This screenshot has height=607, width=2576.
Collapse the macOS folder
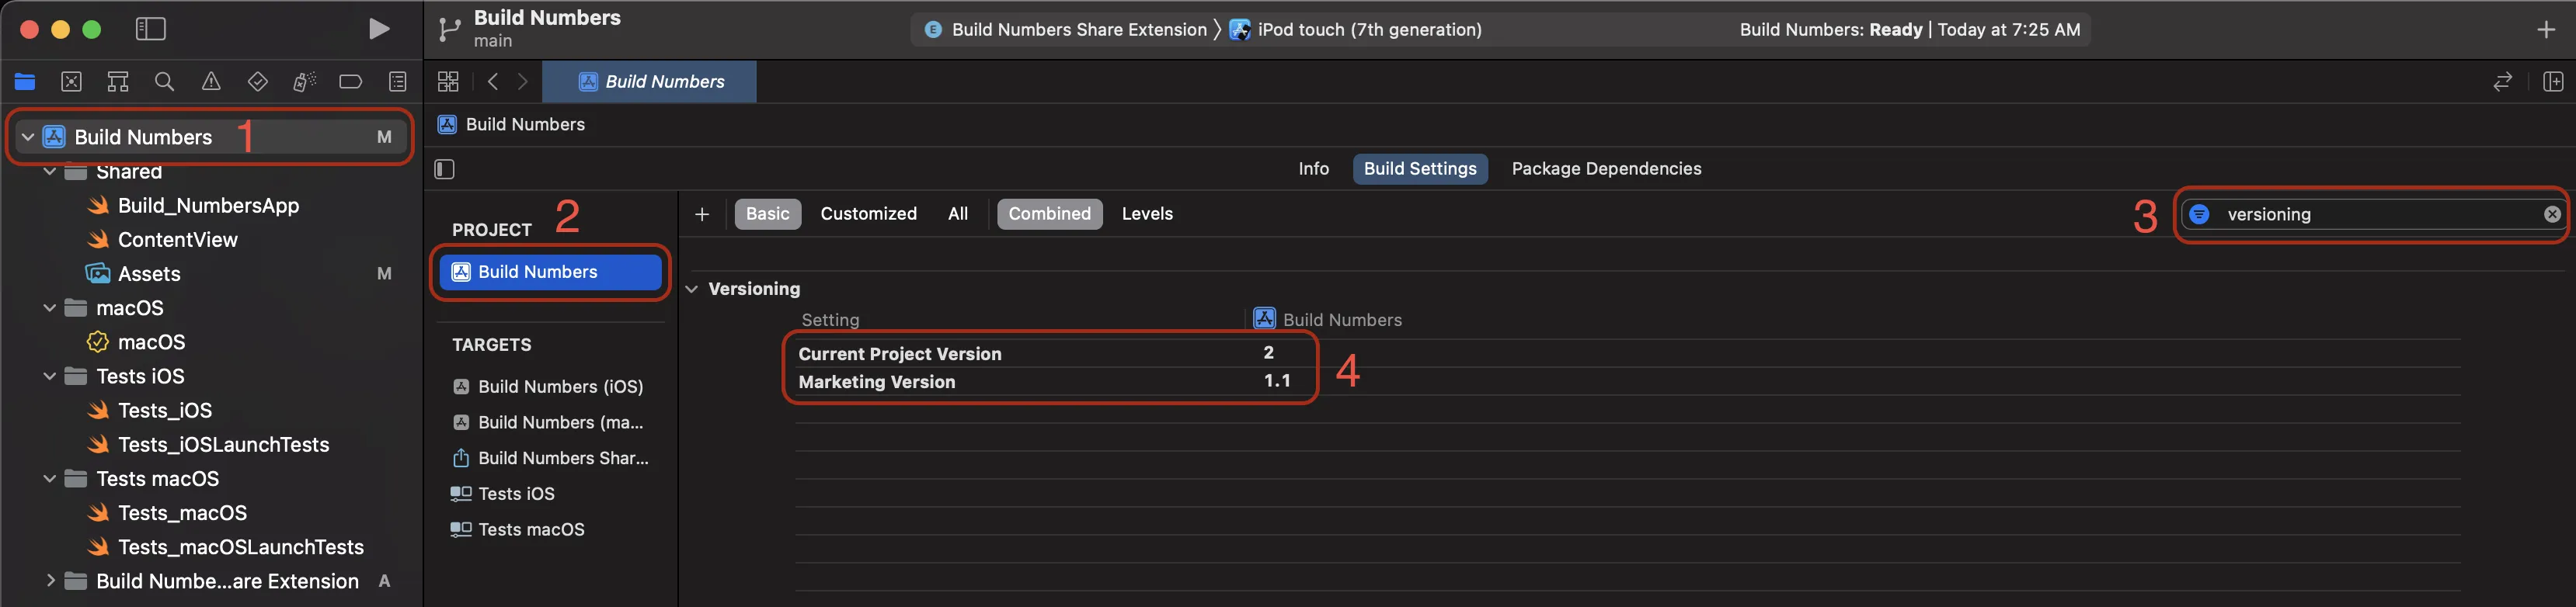coord(50,308)
